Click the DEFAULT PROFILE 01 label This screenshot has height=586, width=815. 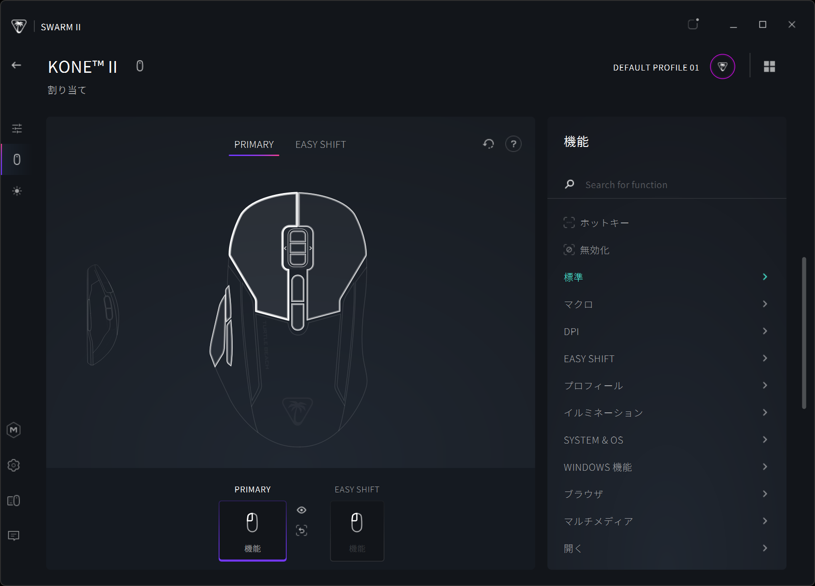(656, 68)
